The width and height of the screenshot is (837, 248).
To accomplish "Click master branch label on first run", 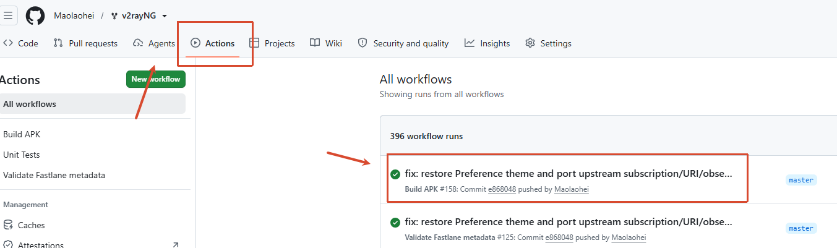I will click(801, 180).
